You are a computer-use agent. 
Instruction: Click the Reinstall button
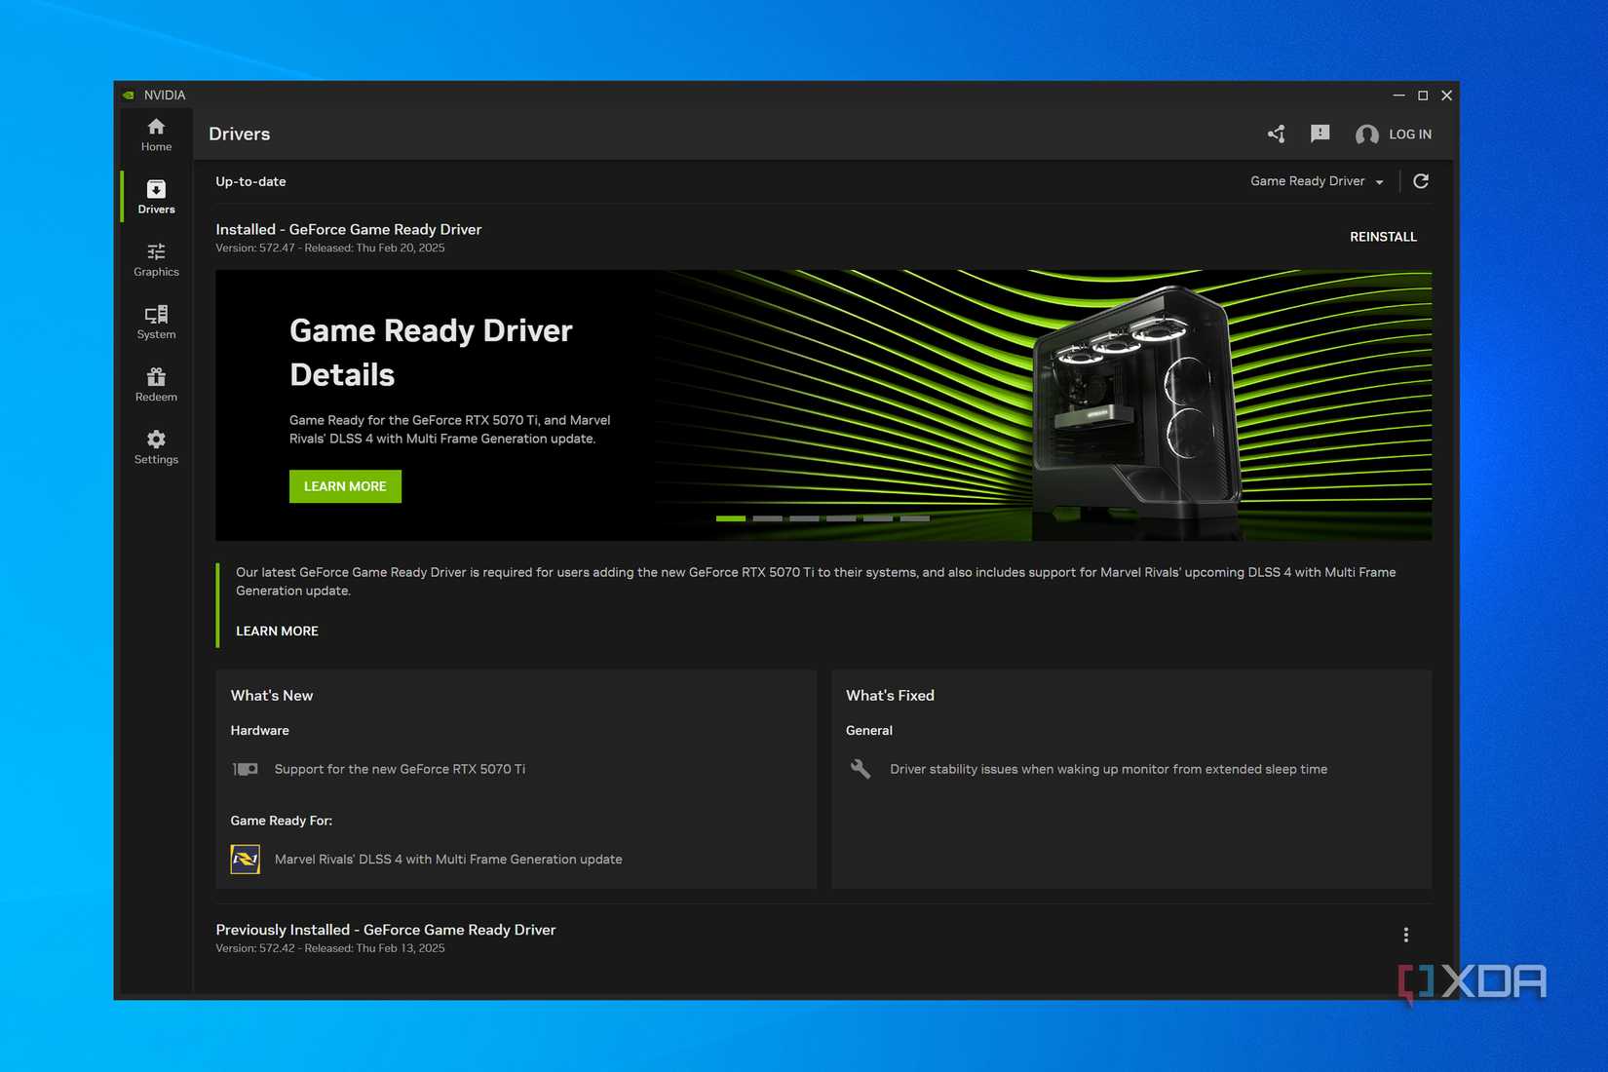point(1383,236)
